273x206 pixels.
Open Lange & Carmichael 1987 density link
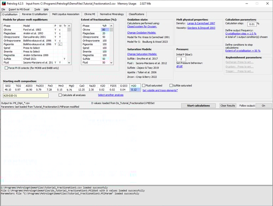[201, 23]
